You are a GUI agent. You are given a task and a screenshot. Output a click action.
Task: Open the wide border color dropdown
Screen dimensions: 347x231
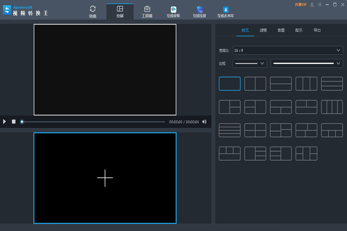coord(307,64)
